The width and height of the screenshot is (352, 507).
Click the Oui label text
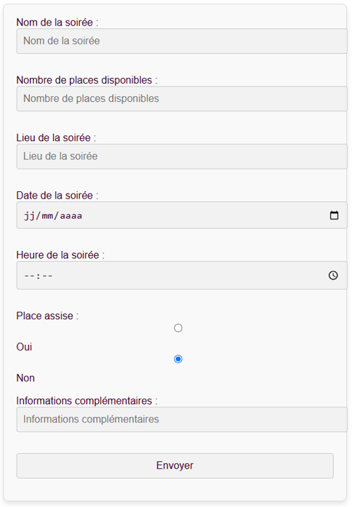tap(24, 347)
